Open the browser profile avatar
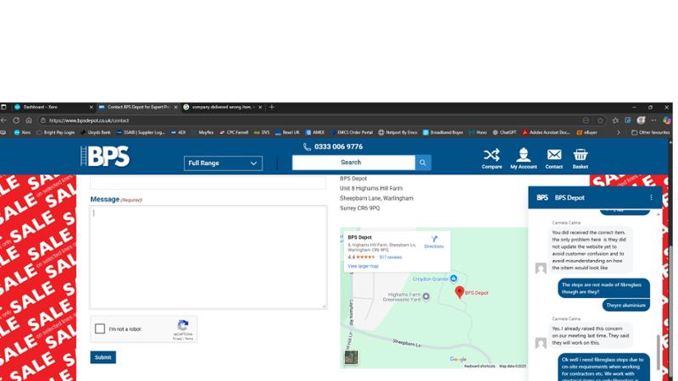Screen dimensions: 678x381 (x=641, y=120)
